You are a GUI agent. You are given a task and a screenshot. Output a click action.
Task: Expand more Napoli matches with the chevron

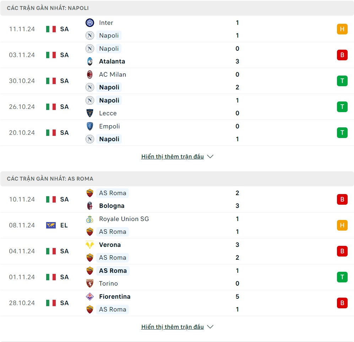210,156
